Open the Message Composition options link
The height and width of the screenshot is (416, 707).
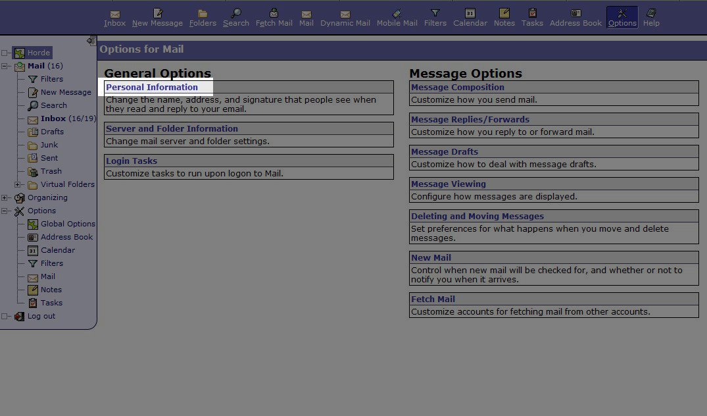click(x=458, y=87)
